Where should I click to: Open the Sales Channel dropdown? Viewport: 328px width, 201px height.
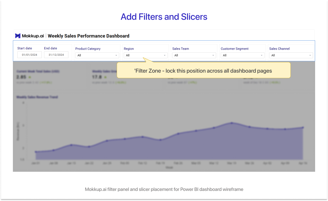(291, 55)
